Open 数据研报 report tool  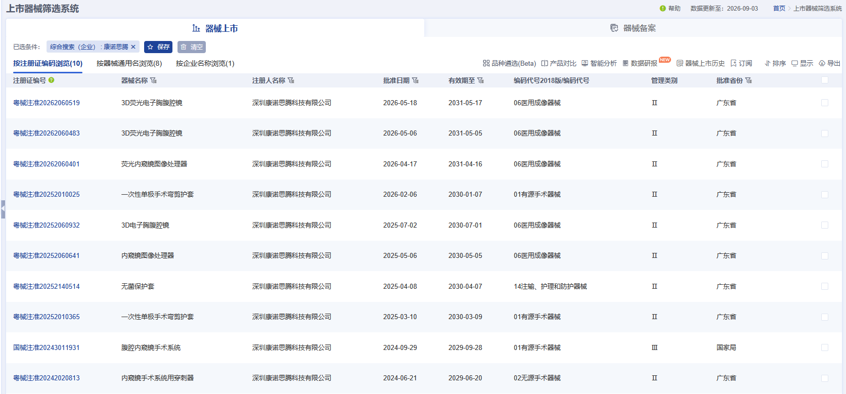point(640,63)
